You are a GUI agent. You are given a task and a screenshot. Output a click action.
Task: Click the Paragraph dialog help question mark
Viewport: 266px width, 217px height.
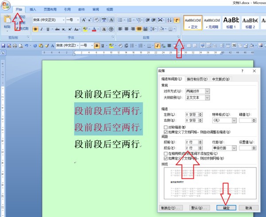(x=242, y=71)
